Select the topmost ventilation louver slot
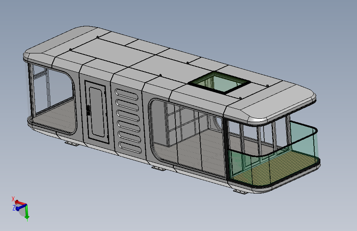Viewport: 357px width, 231px height. pos(126,95)
